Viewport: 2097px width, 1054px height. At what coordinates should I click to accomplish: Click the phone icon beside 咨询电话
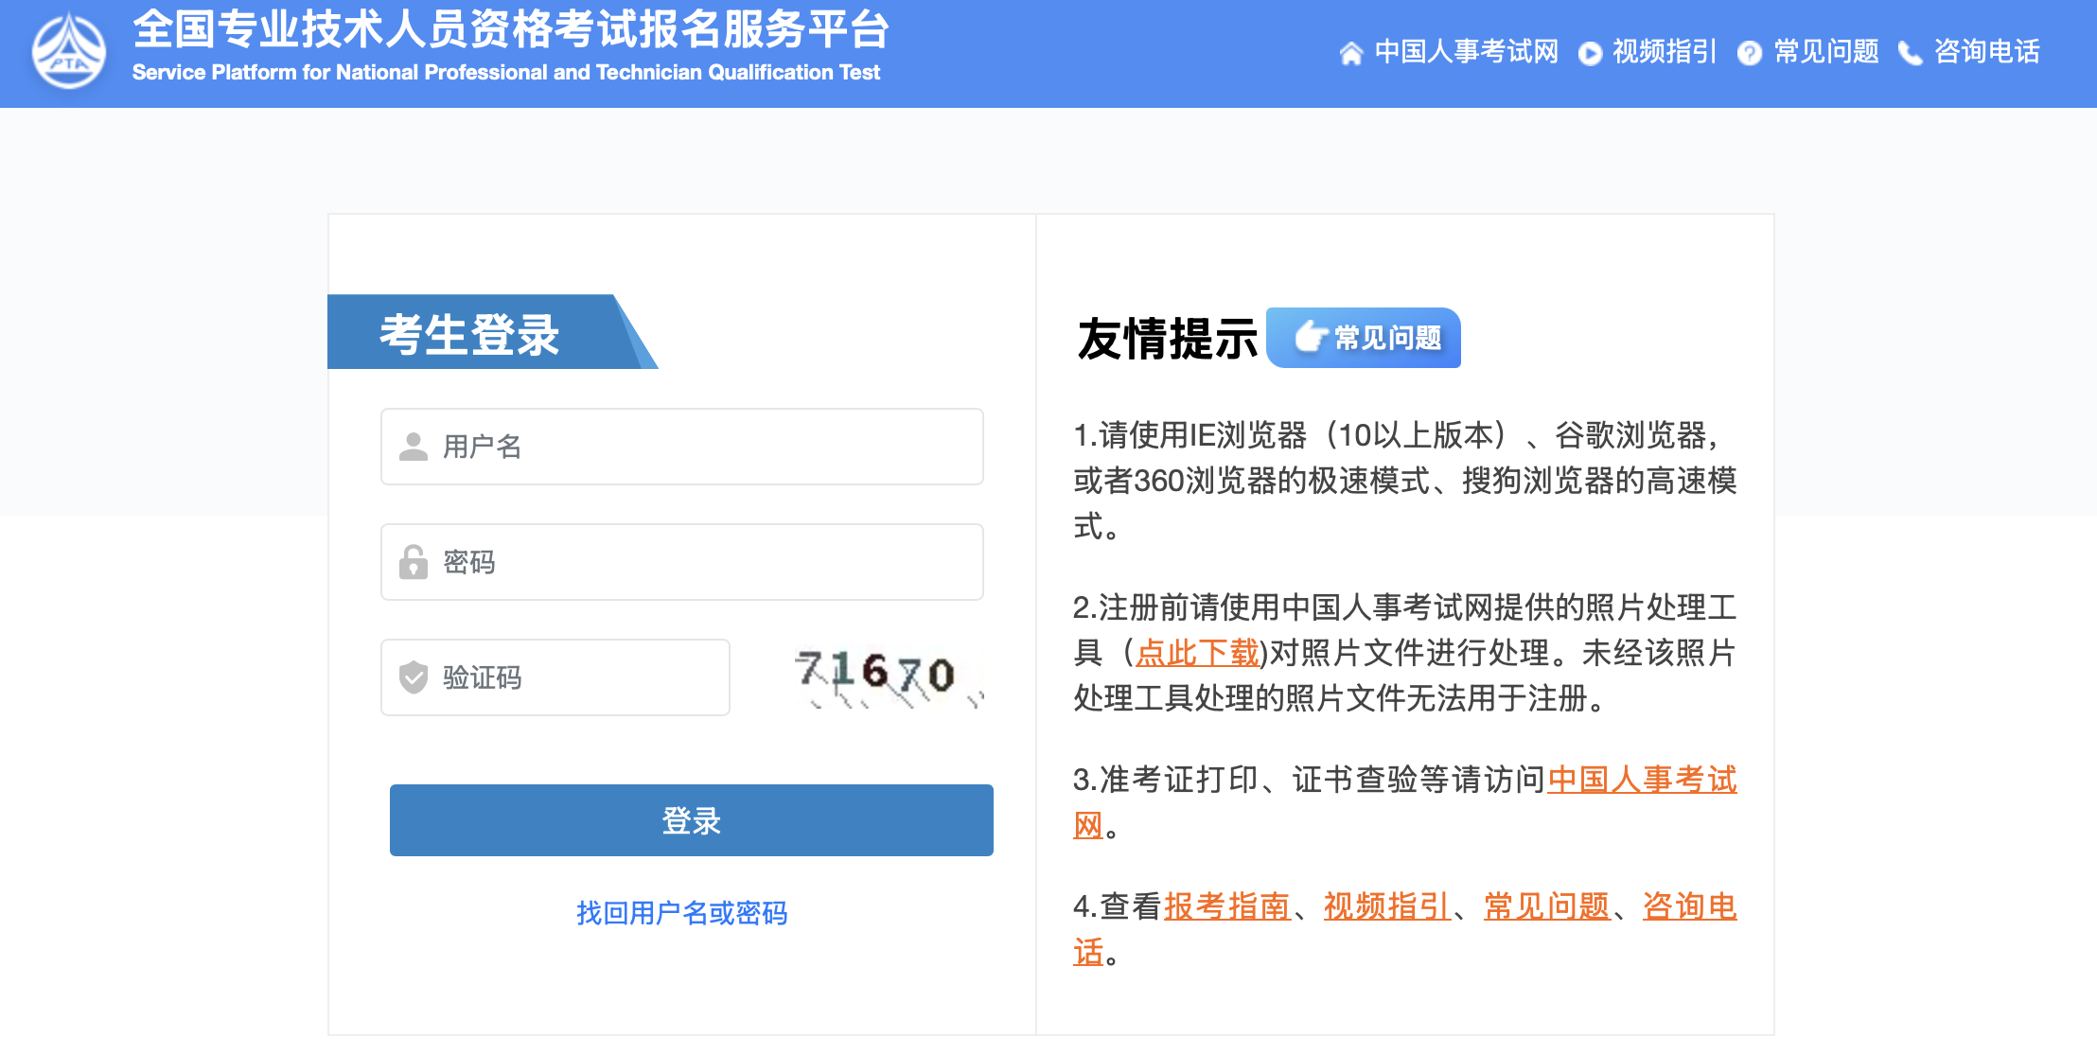click(1911, 53)
